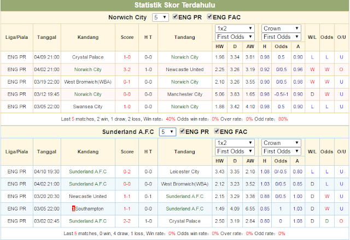350x240 pixels.
Task: Click Norwich City home name on 04/02
Action: coord(87,69)
